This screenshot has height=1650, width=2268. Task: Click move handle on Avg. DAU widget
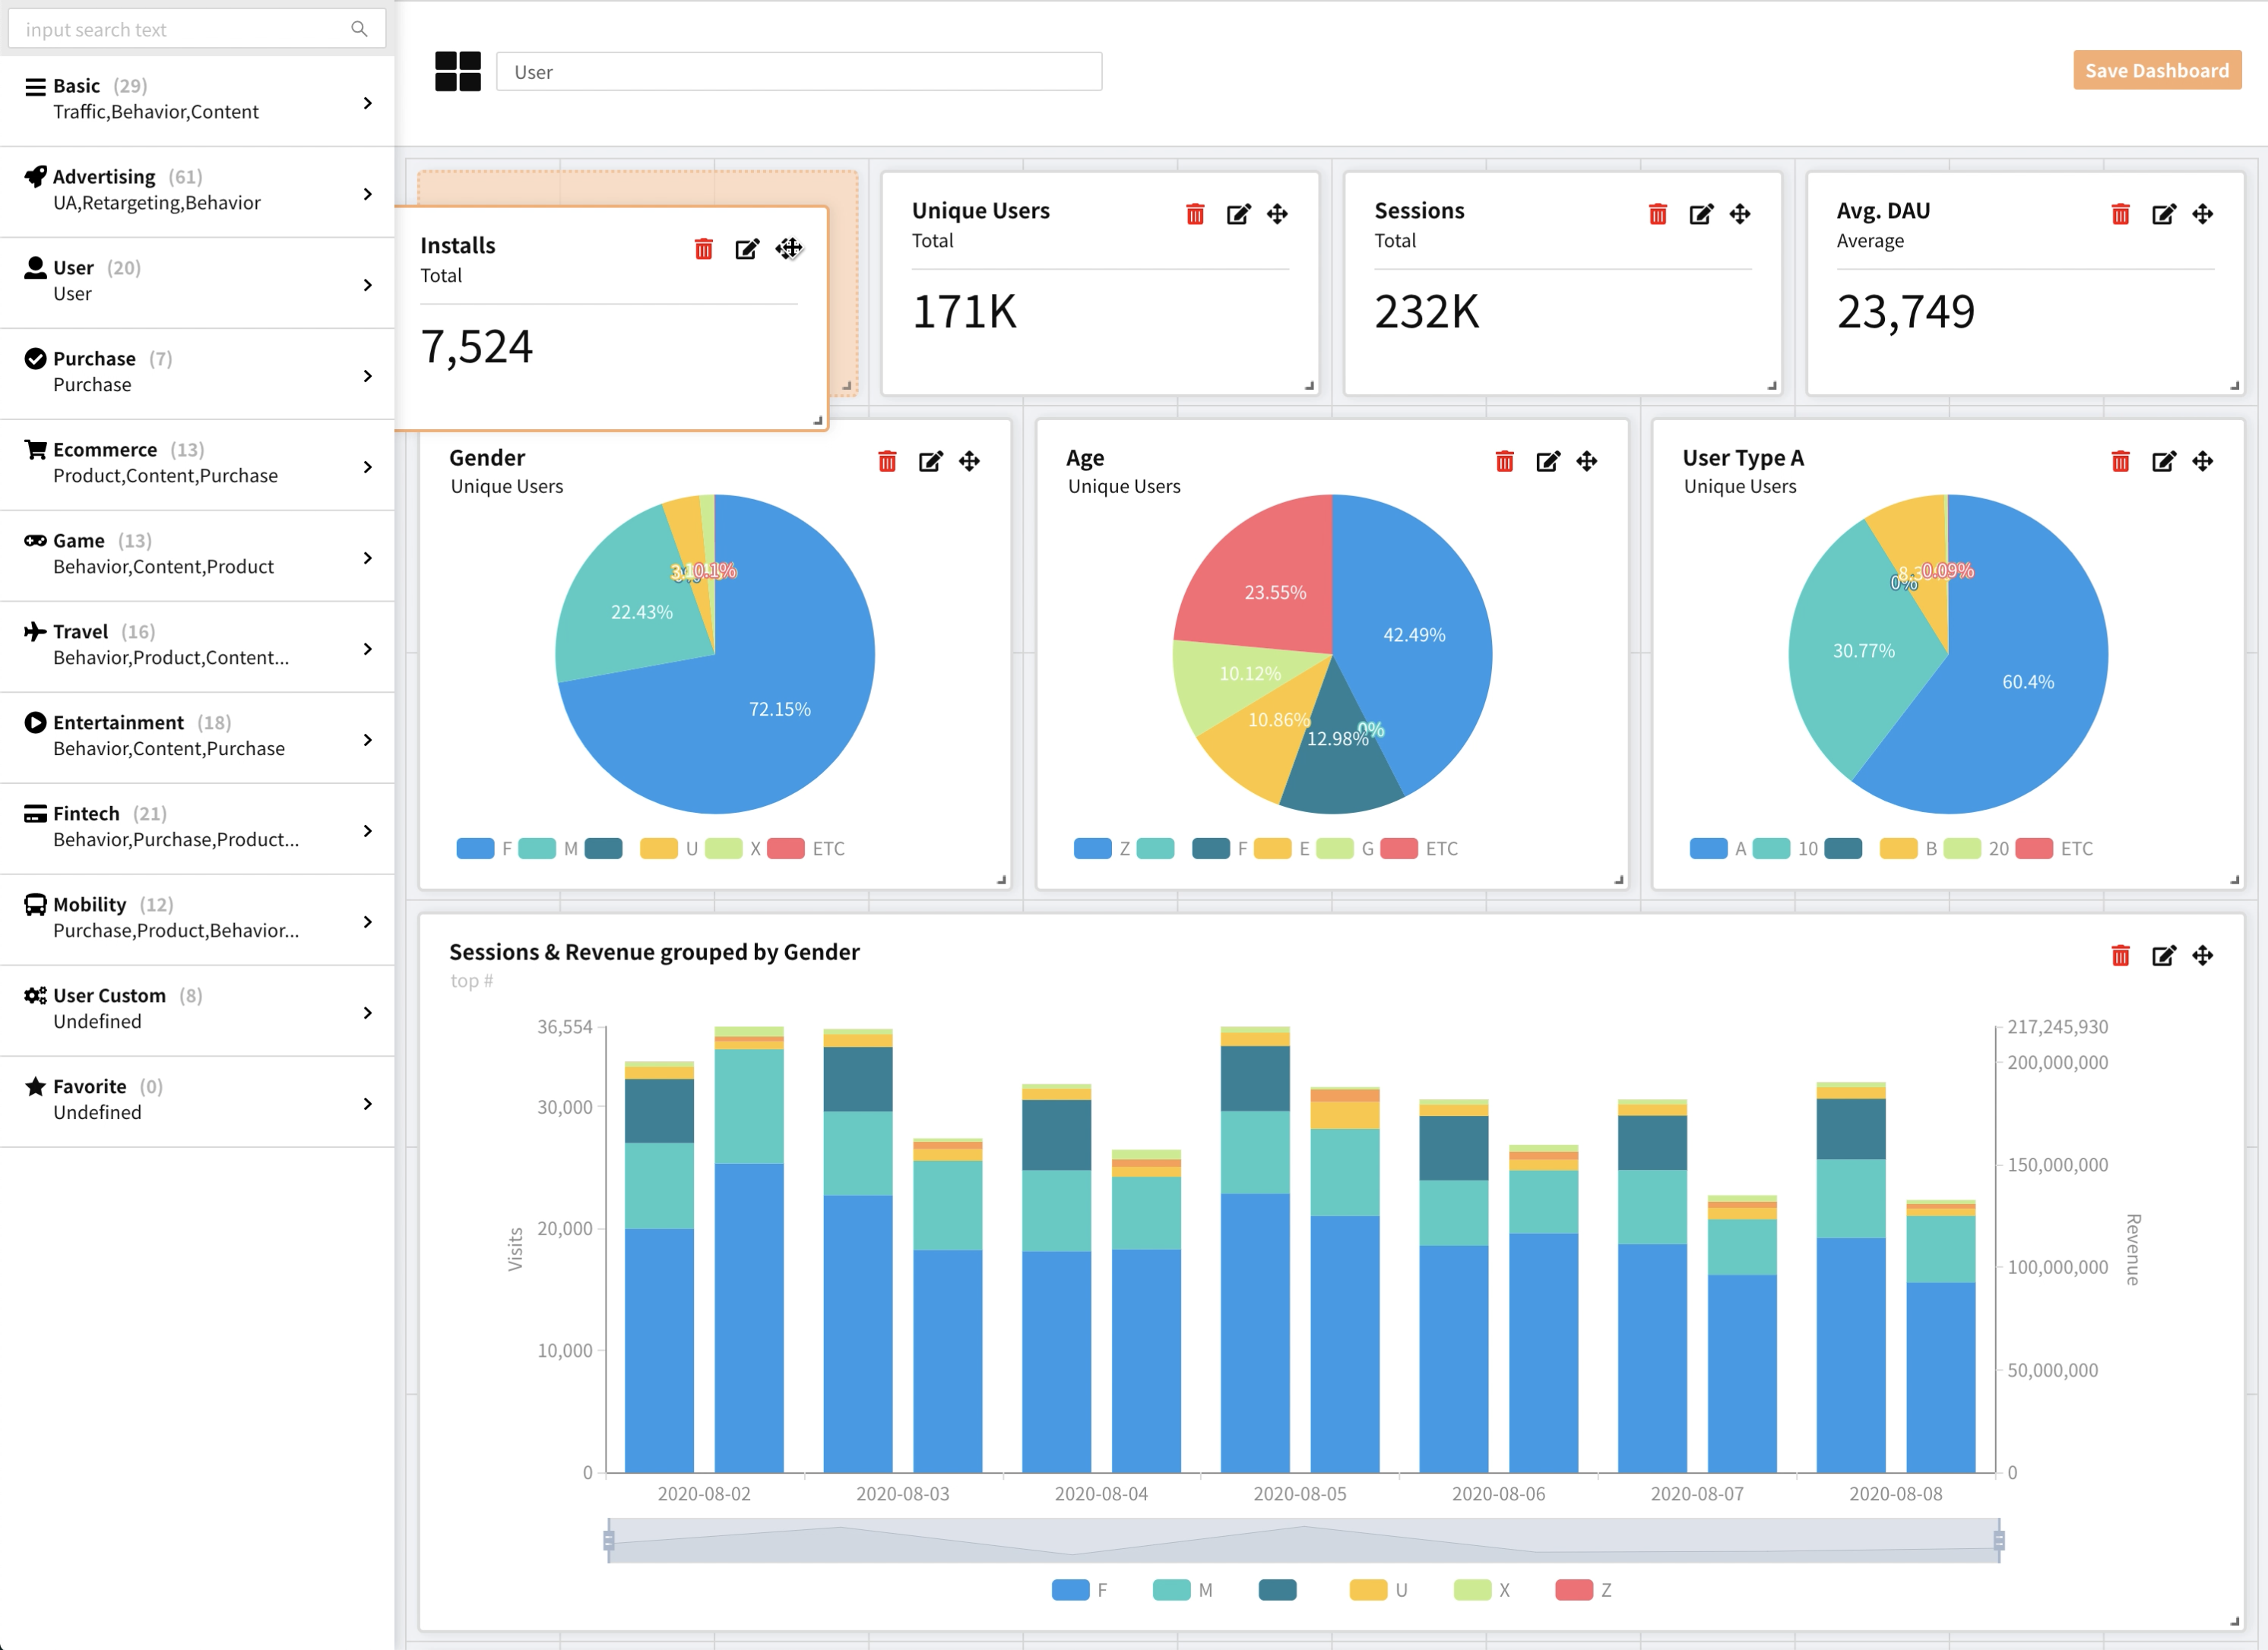(x=2202, y=214)
